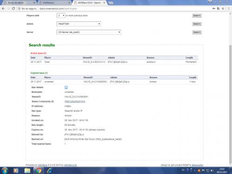Reload the page with the refresh icon

[x=13, y=8]
